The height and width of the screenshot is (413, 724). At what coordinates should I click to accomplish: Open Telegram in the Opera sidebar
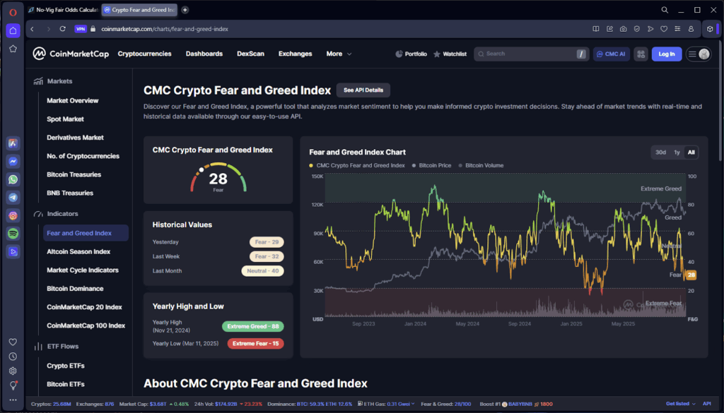click(13, 197)
